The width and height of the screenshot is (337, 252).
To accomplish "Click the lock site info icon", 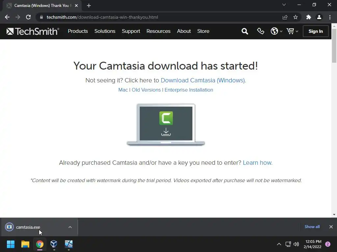I will coord(41,17).
